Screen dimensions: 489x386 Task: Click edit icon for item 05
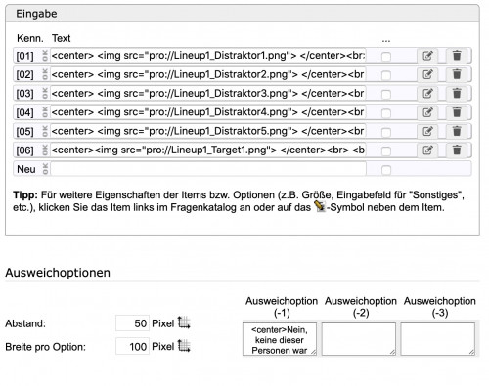427,132
